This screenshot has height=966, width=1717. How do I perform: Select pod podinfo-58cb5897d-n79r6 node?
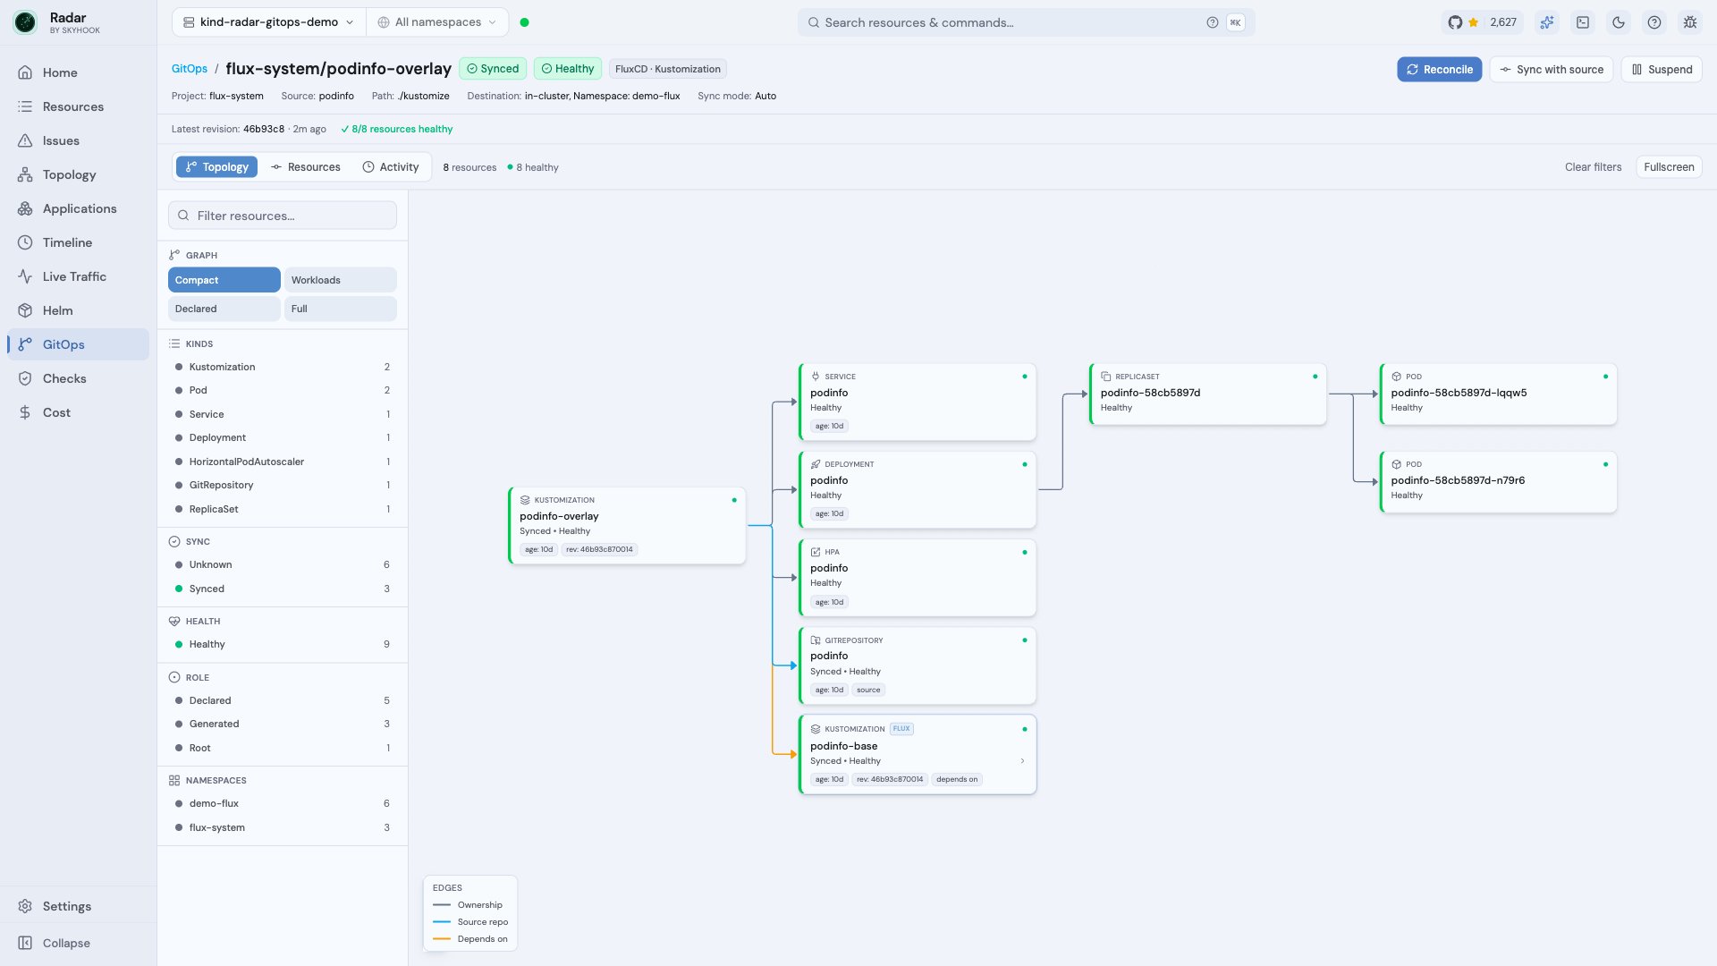coord(1498,481)
